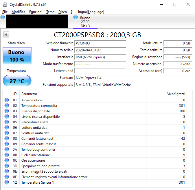Click the status orb for Letture unità dati
Image resolution: width=195 pixels, height=190 pixels.
pos(7,127)
